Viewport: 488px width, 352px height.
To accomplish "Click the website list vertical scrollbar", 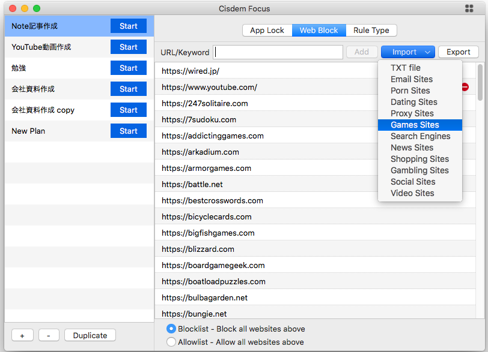I will [480, 83].
